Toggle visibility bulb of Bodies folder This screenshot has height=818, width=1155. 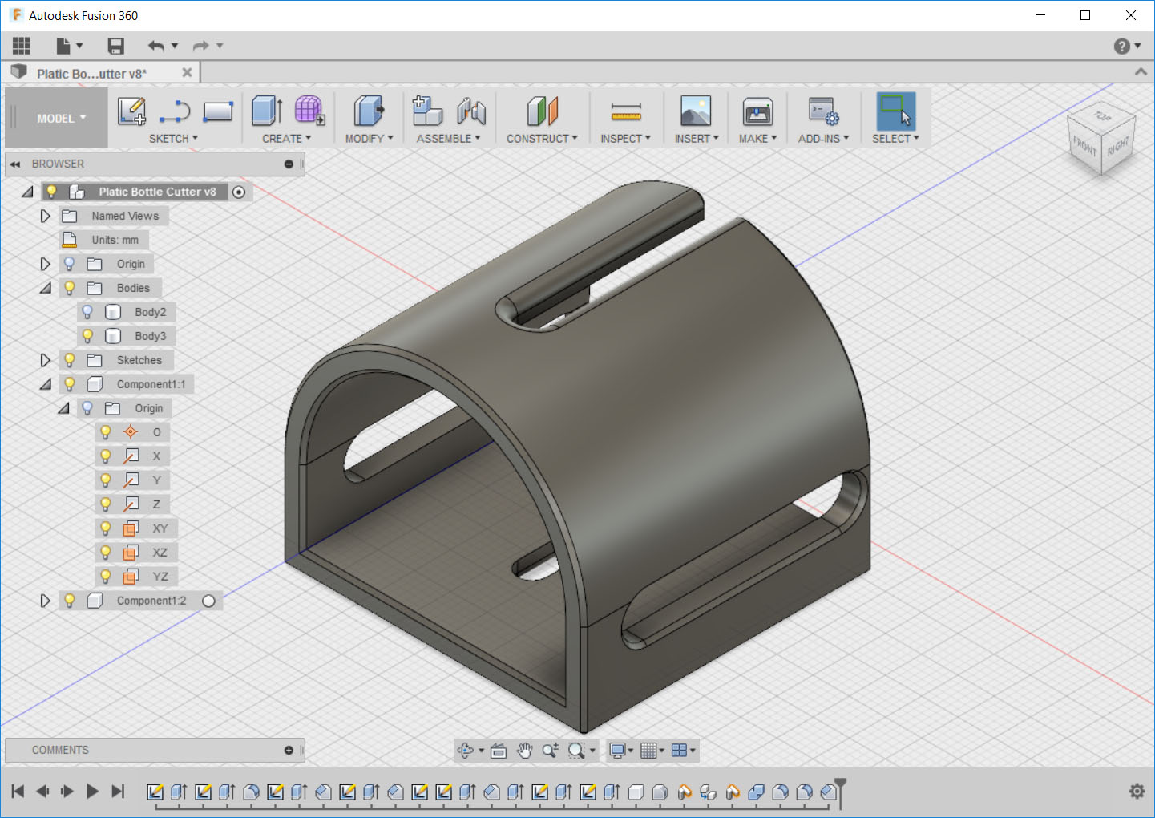pyautogui.click(x=70, y=288)
